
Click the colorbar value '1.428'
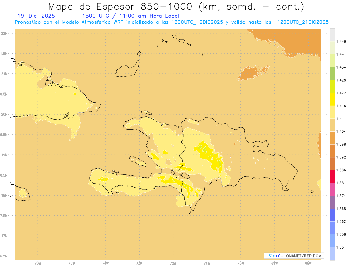point(341,80)
